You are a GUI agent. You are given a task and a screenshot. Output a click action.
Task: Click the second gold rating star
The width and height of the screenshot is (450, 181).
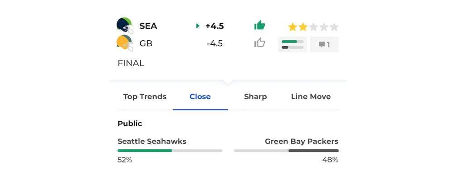click(303, 27)
